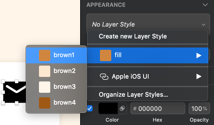The width and height of the screenshot is (214, 125).
Task: Open the fill blend mode icon
Action: [x=123, y=108]
